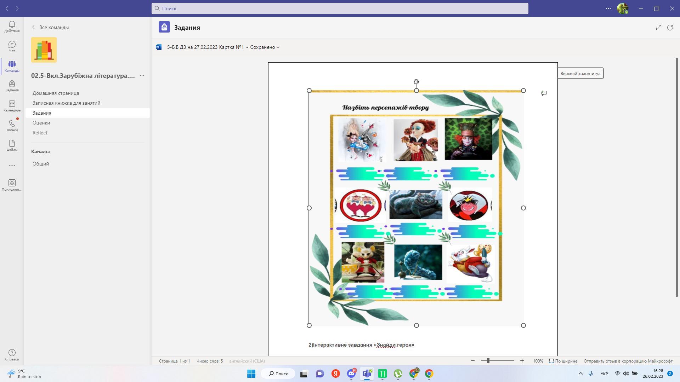Open the Общий channel
680x382 pixels.
(x=41, y=164)
